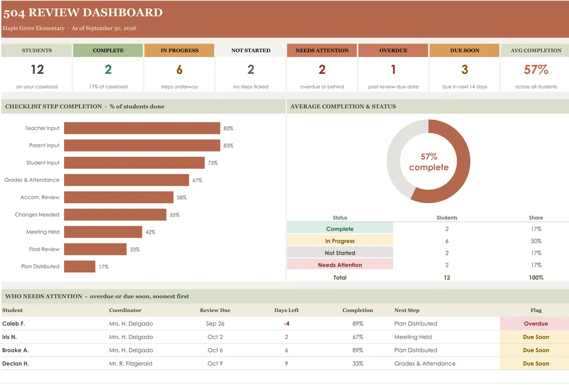Click the "57% complete" donut chart center
The image size is (569, 385).
tap(429, 162)
